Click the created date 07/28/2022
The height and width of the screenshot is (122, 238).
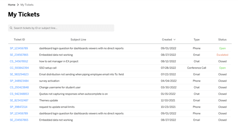click(168, 68)
